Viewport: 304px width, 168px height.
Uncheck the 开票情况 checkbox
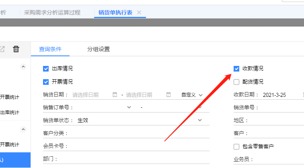pyautogui.click(x=46, y=82)
